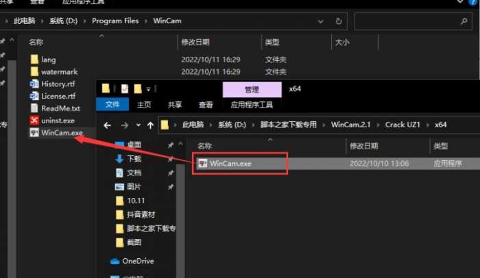Select the 管理 contextual tab
The height and width of the screenshot is (278, 480).
[252, 90]
